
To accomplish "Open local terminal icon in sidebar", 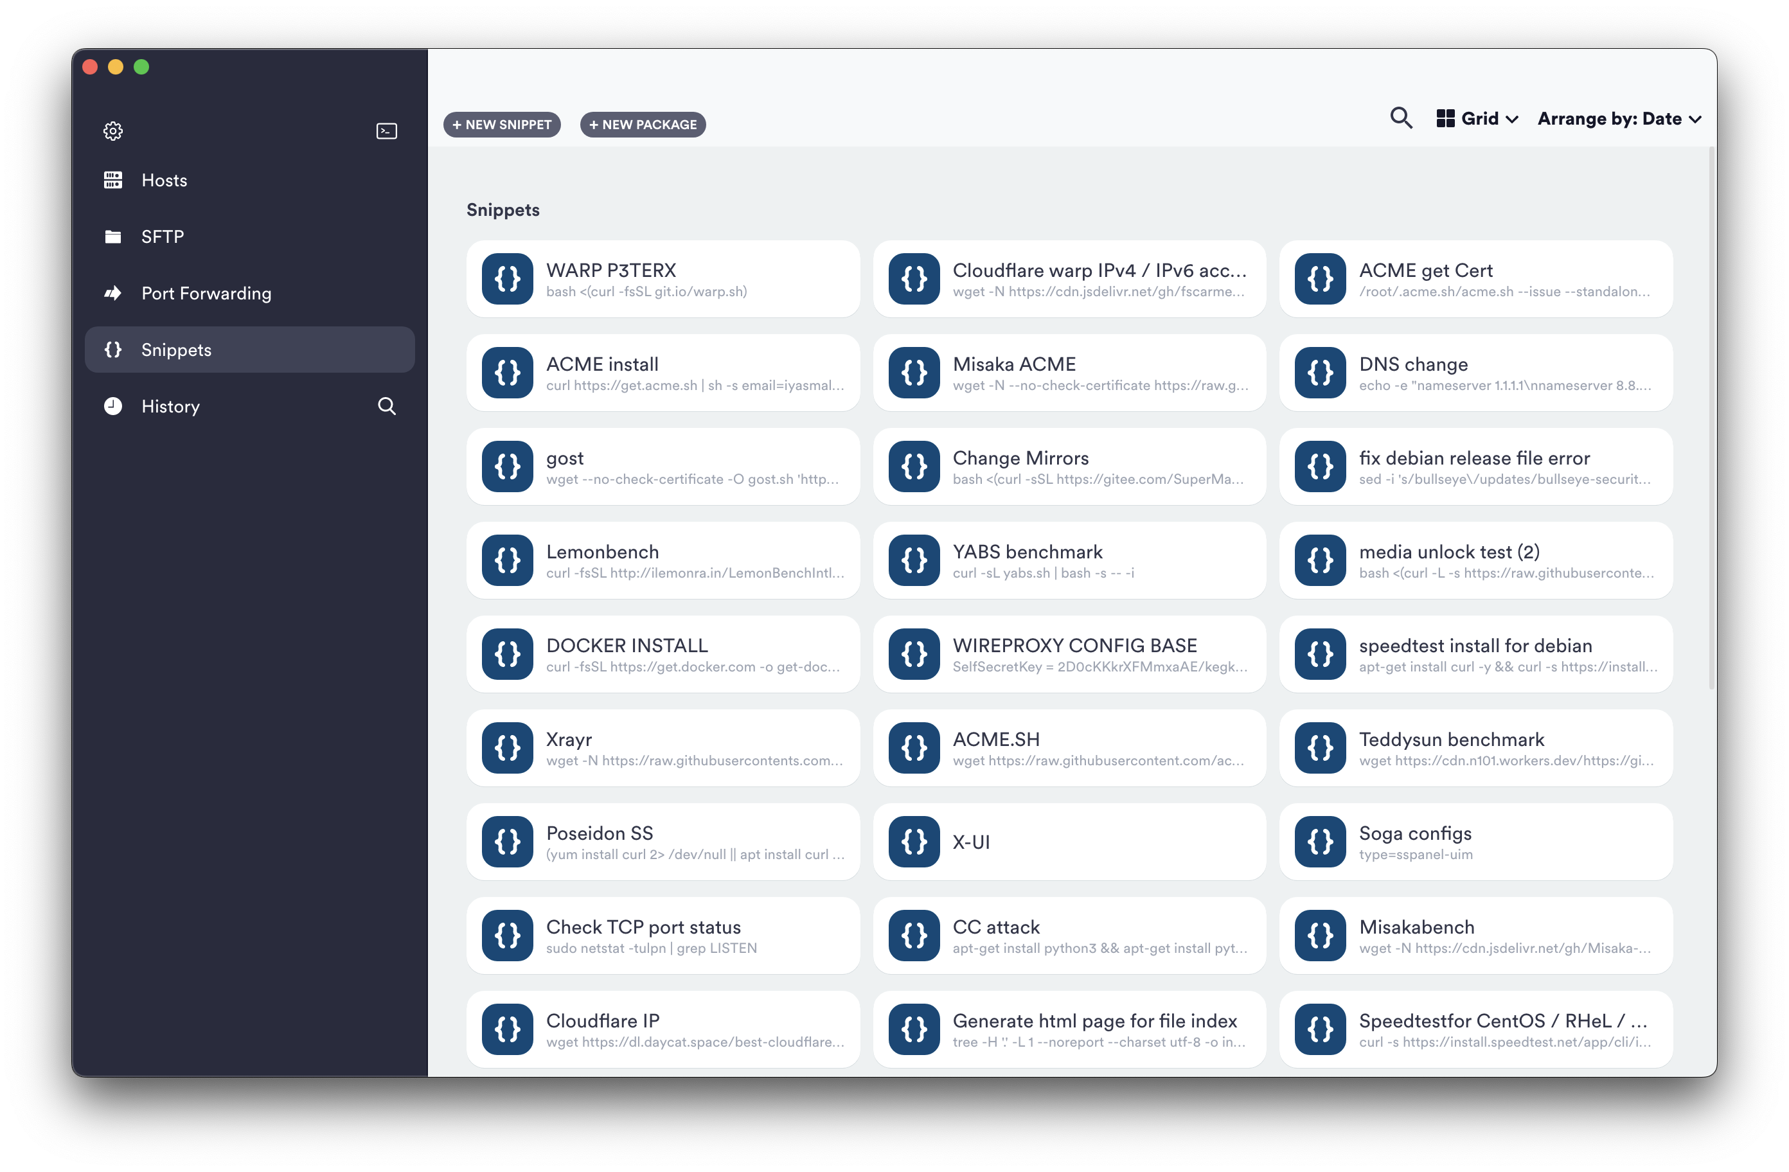I will pyautogui.click(x=386, y=131).
